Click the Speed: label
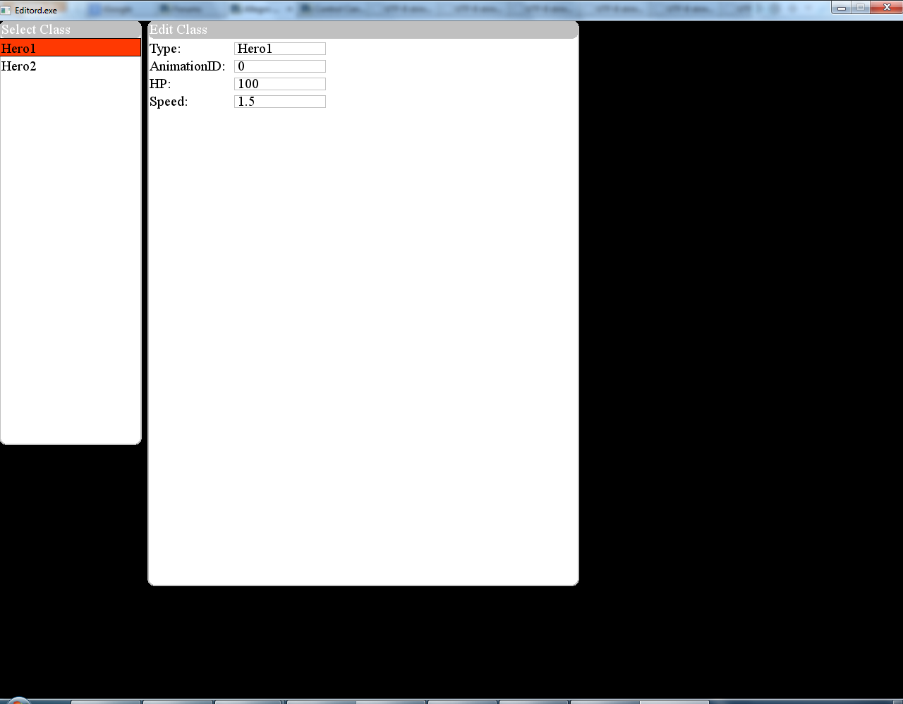Viewport: 903px width, 704px height. [x=169, y=102]
